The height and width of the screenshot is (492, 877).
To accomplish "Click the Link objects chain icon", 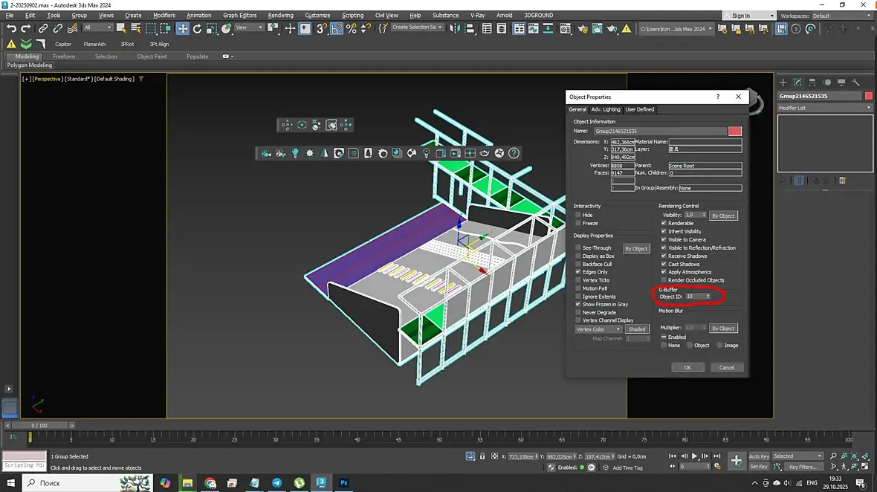I will [43, 28].
